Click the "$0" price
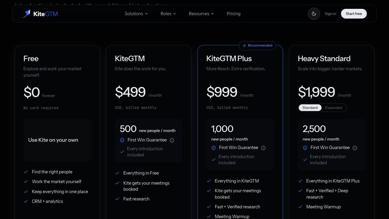Screen dimensions: 389x219 [32, 92]
